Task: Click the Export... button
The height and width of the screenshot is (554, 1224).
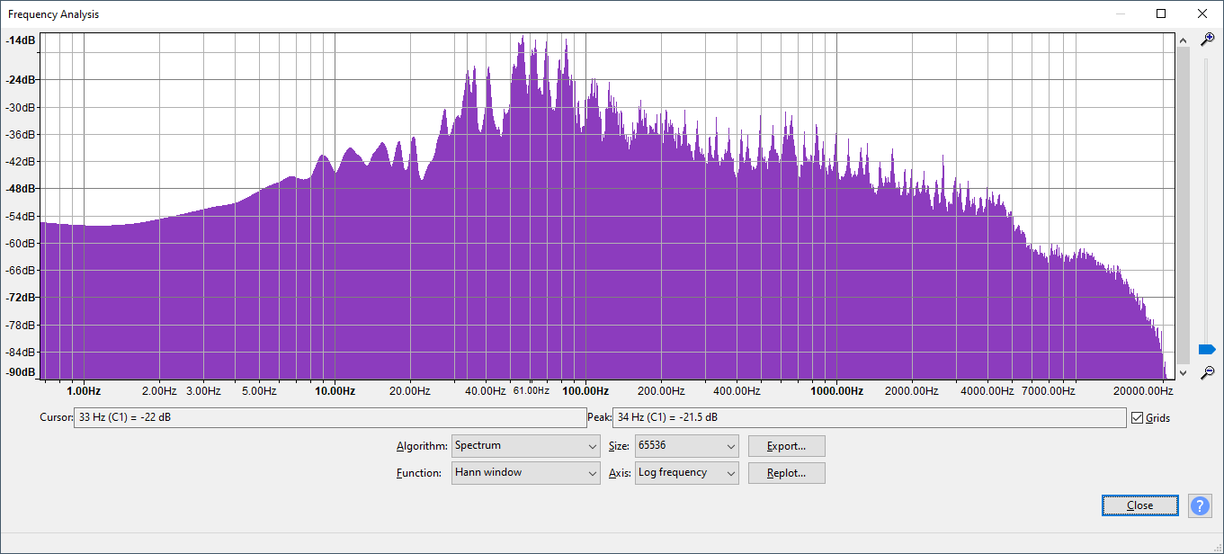Action: 786,446
